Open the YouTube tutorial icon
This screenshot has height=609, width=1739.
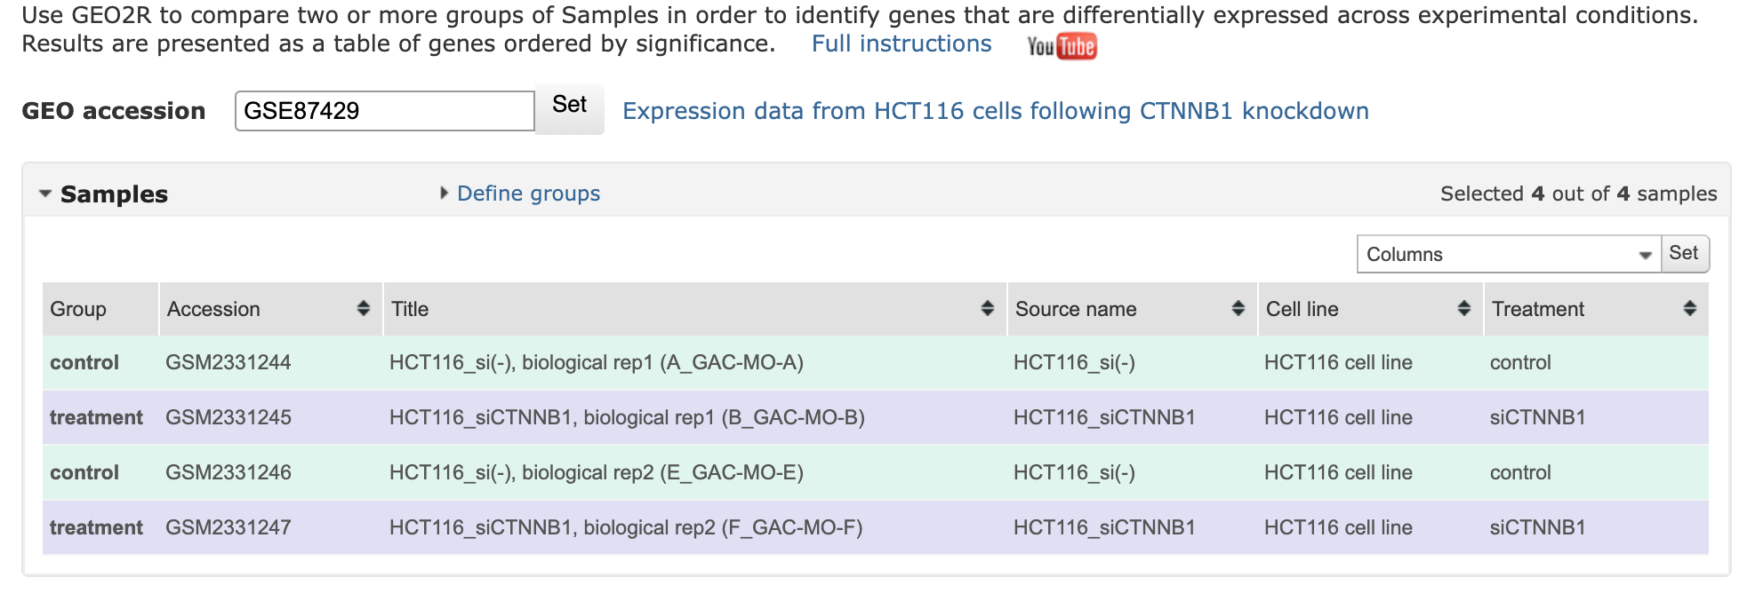click(x=1062, y=46)
